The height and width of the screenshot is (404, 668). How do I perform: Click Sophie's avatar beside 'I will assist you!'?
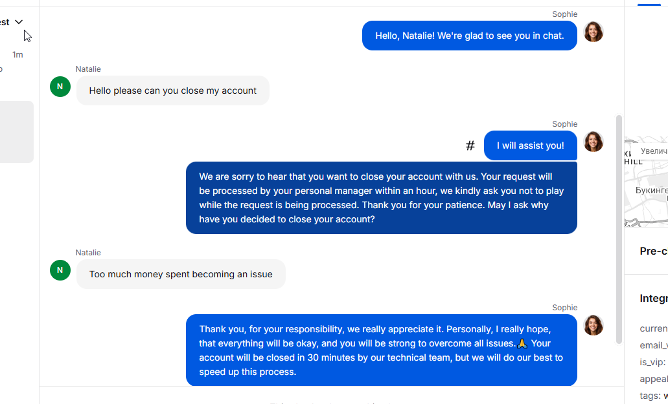point(593,142)
